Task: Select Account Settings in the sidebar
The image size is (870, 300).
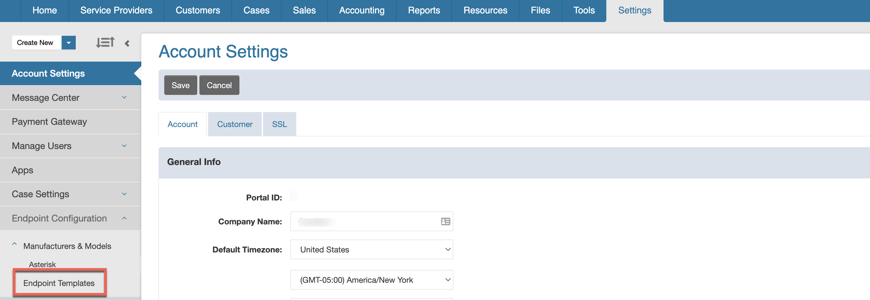Action: [x=71, y=73]
